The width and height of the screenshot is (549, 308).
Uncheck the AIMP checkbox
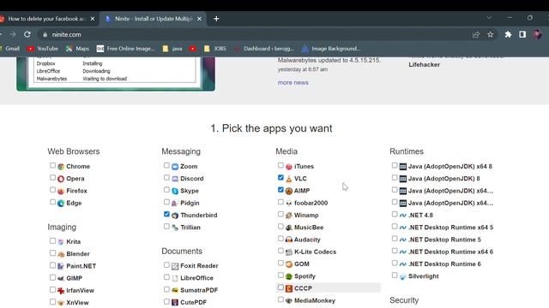pos(281,190)
